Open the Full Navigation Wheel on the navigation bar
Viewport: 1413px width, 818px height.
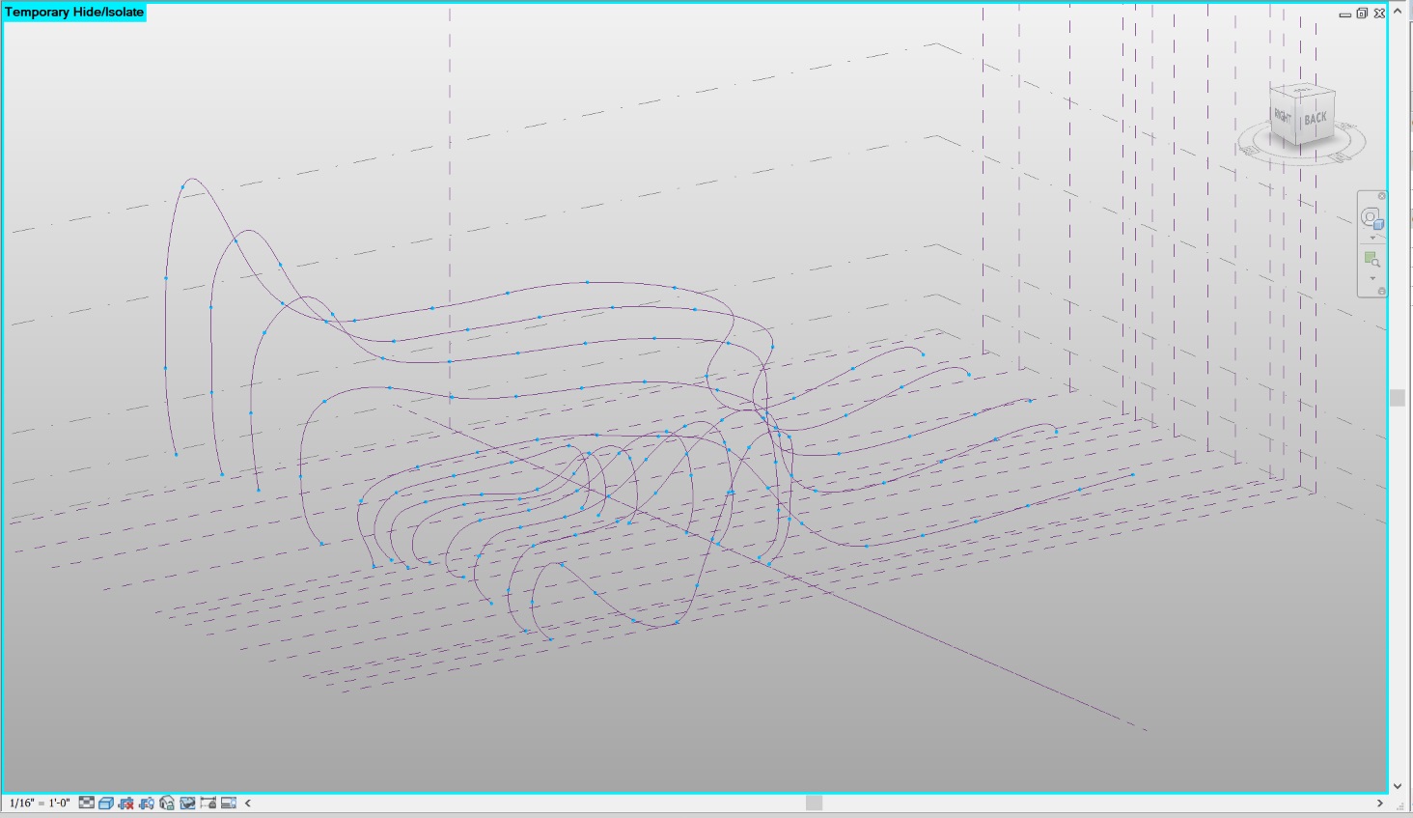1371,217
